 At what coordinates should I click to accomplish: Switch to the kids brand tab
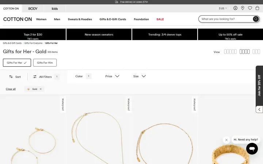pos(55,8)
